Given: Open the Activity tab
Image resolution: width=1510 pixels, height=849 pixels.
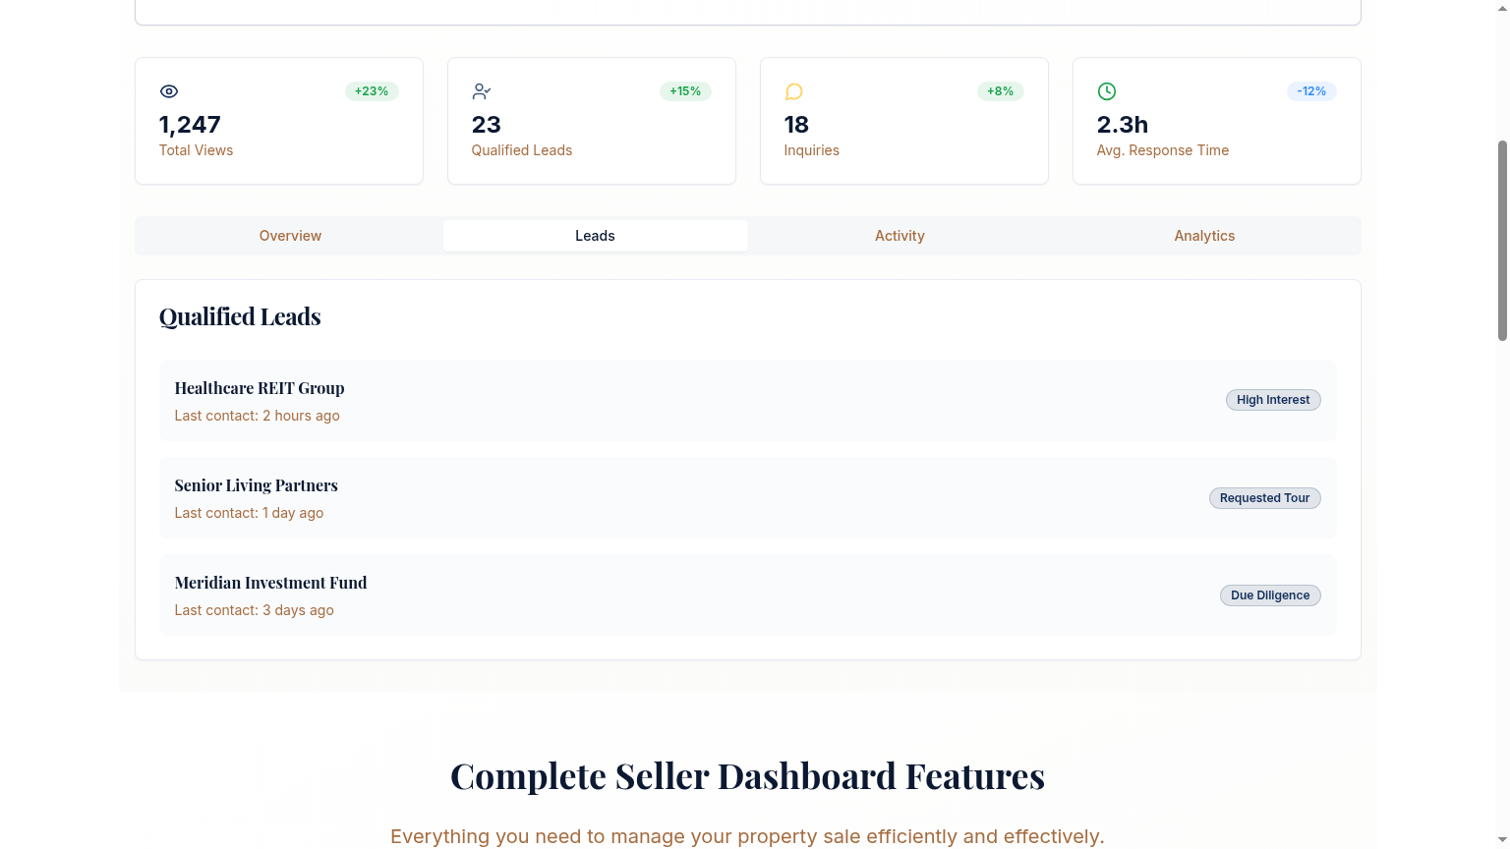Looking at the screenshot, I should [900, 236].
